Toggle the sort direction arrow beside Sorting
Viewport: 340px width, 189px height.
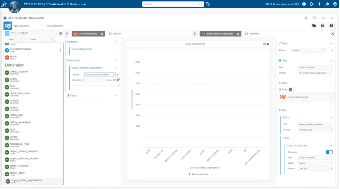click(x=118, y=75)
